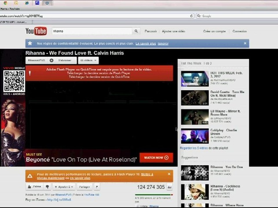Click the VEVO Mobile QR code
The width and height of the screenshot is (278, 208).
(x=14, y=81)
